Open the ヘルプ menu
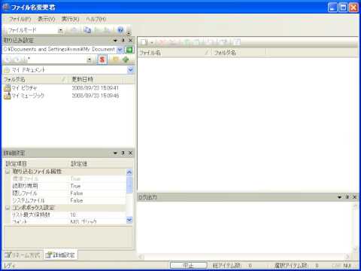The image size is (361, 271). 96,19
